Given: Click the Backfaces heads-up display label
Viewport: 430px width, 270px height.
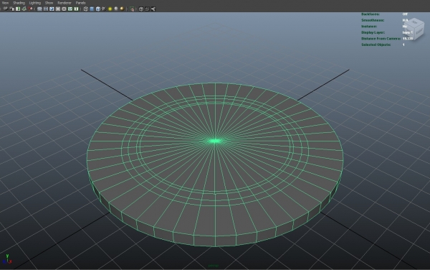Looking at the screenshot, I should [x=371, y=14].
